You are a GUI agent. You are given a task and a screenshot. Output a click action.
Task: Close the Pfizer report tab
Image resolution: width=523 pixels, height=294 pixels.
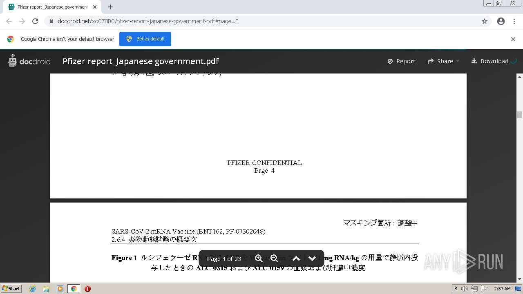[x=95, y=7]
